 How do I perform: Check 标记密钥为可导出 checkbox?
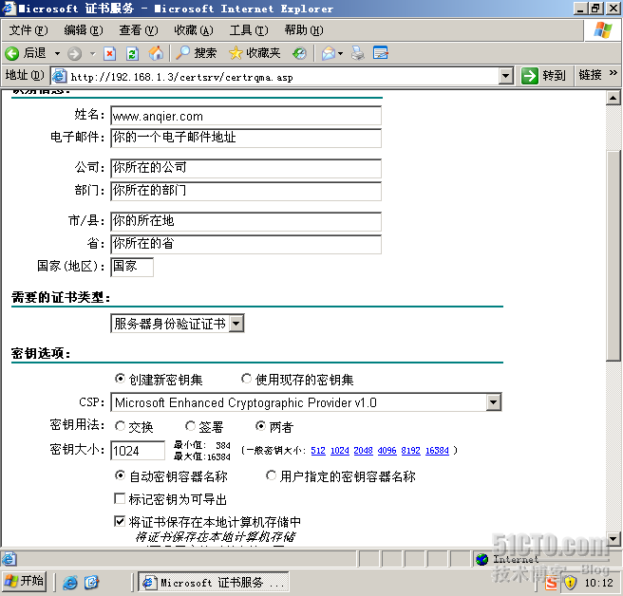(120, 498)
